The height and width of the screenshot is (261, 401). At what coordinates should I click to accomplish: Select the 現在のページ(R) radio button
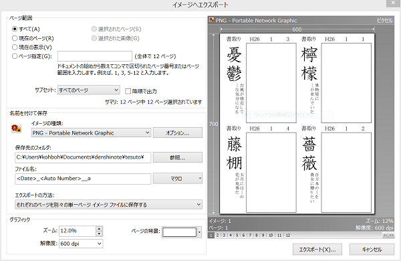pyautogui.click(x=15, y=38)
